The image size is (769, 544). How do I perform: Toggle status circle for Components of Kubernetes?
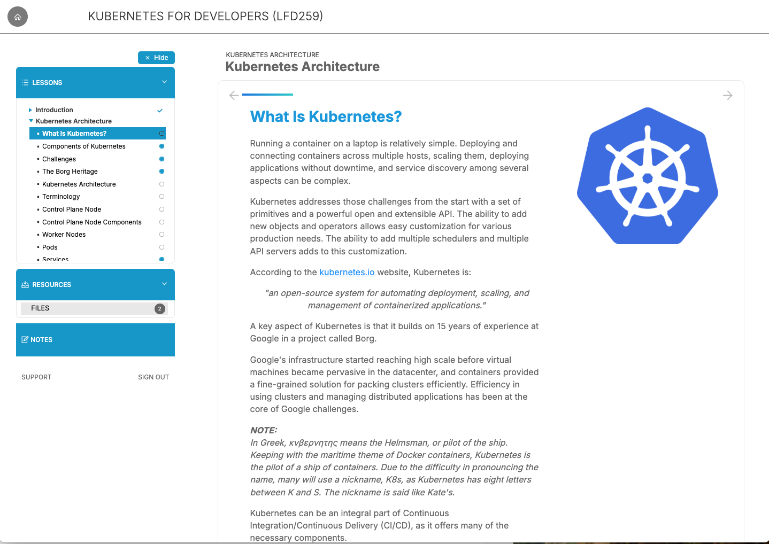click(162, 146)
